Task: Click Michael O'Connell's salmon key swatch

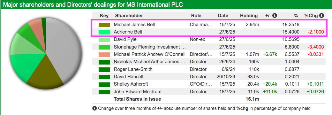Action: coord(104,54)
